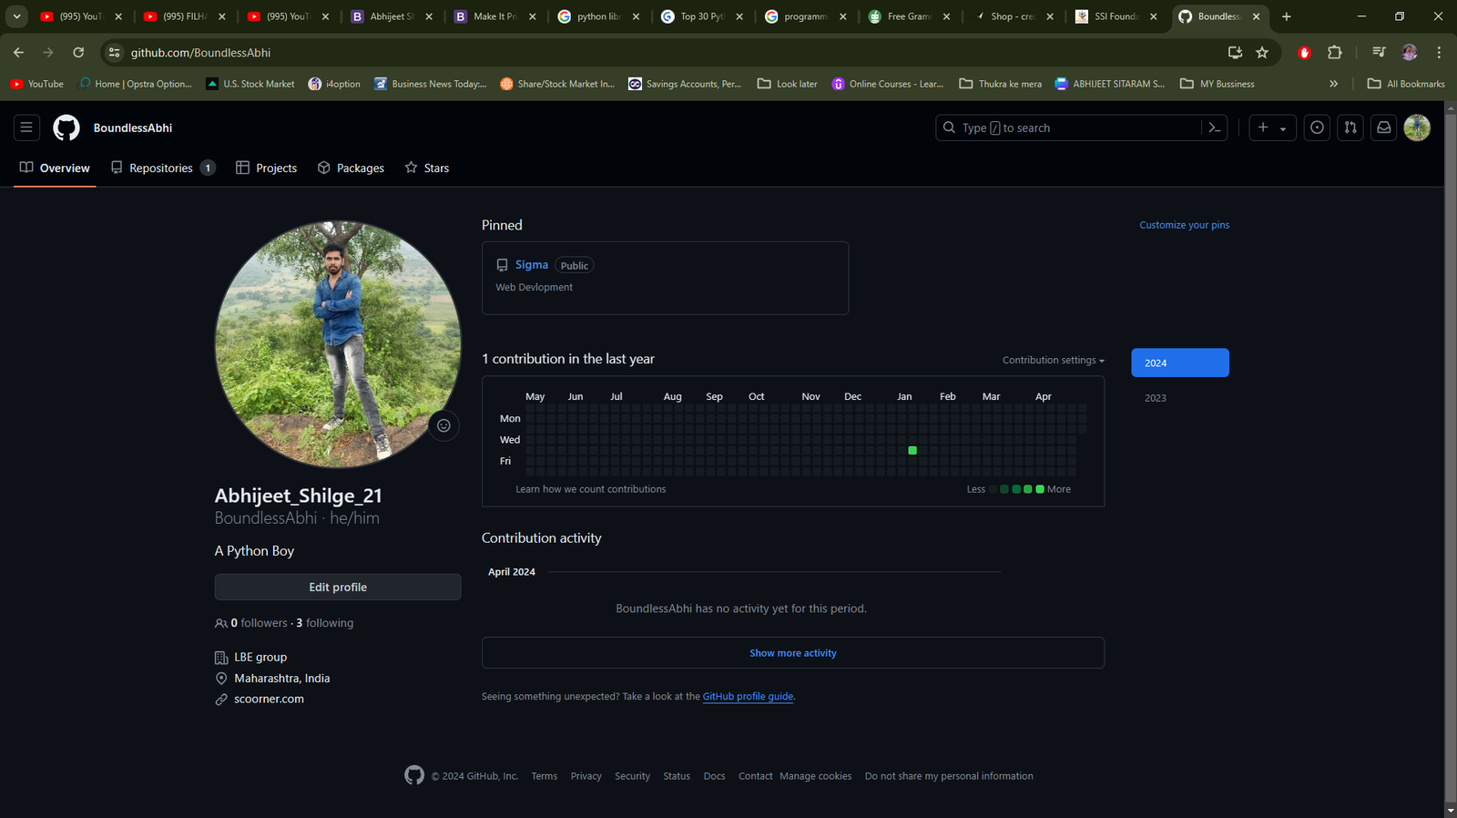Screen dimensions: 1457x818
Task: Switch to the Repositories tab
Action: pos(162,169)
